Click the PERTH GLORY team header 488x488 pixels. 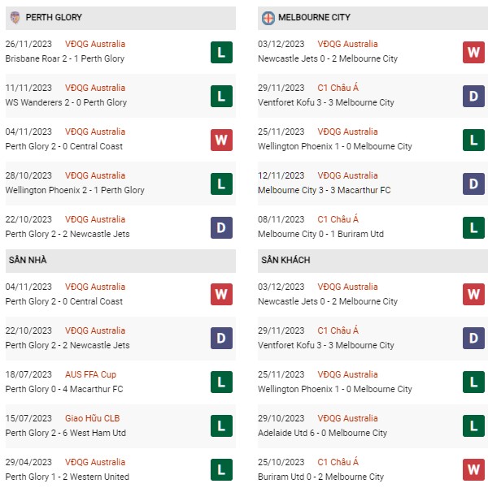pos(120,18)
